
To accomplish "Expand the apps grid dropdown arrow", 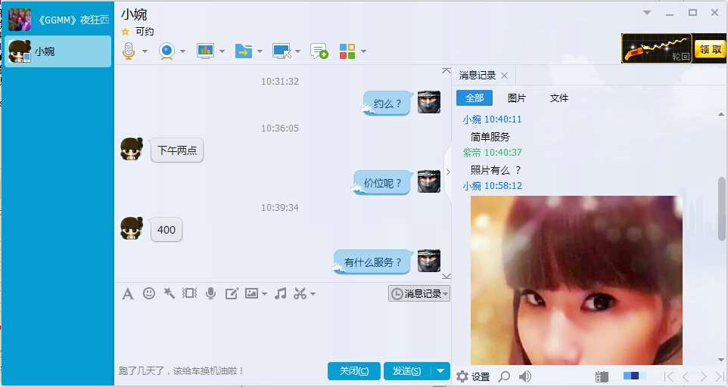I will [363, 51].
